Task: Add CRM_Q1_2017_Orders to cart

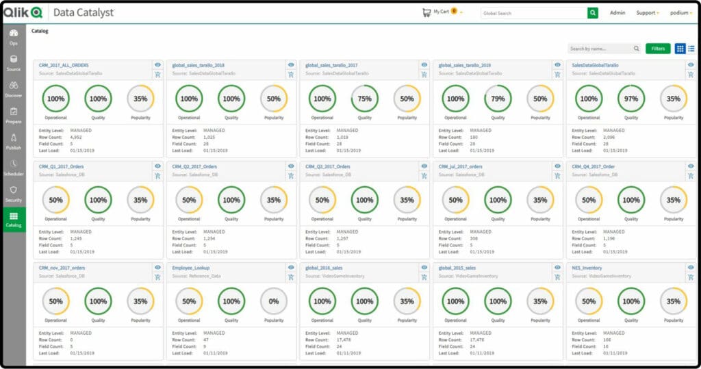Action: (x=158, y=176)
